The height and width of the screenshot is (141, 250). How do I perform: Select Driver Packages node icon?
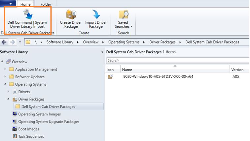[15, 99]
